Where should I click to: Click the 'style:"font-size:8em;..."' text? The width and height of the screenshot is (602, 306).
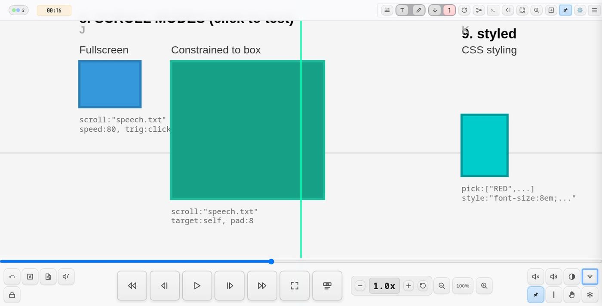[519, 198]
